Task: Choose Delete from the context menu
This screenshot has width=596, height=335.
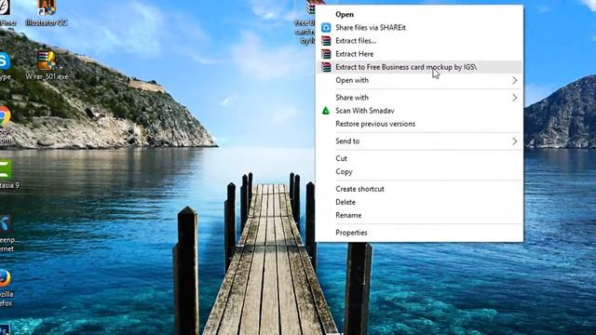Action: (x=419, y=202)
